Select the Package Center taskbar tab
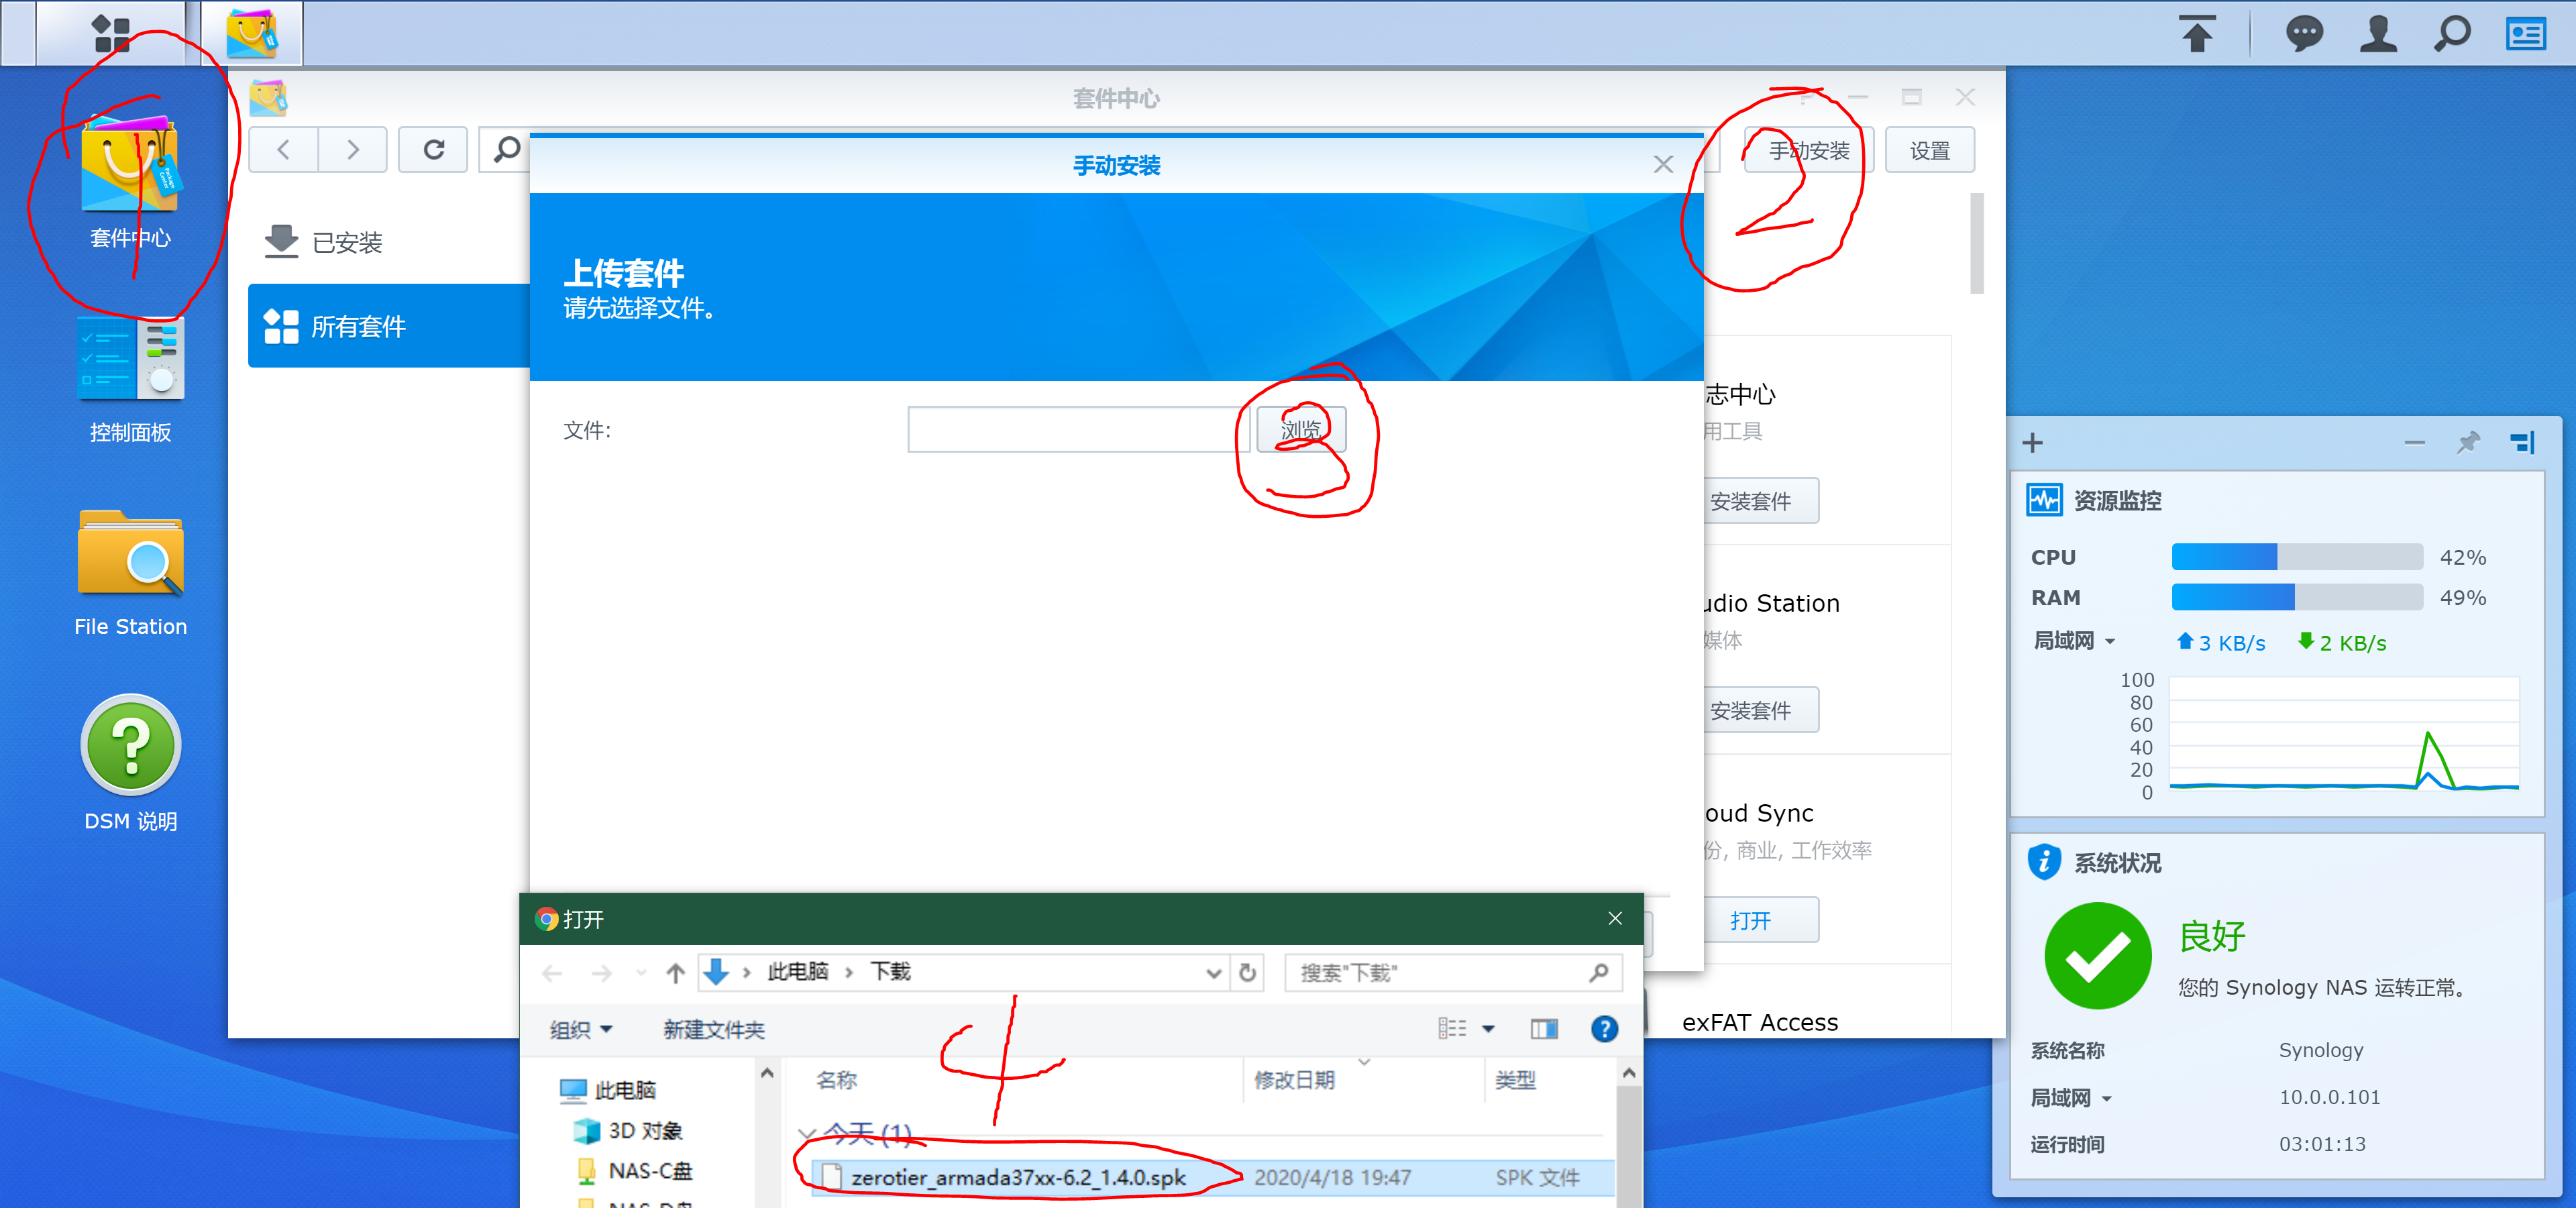 [x=252, y=33]
